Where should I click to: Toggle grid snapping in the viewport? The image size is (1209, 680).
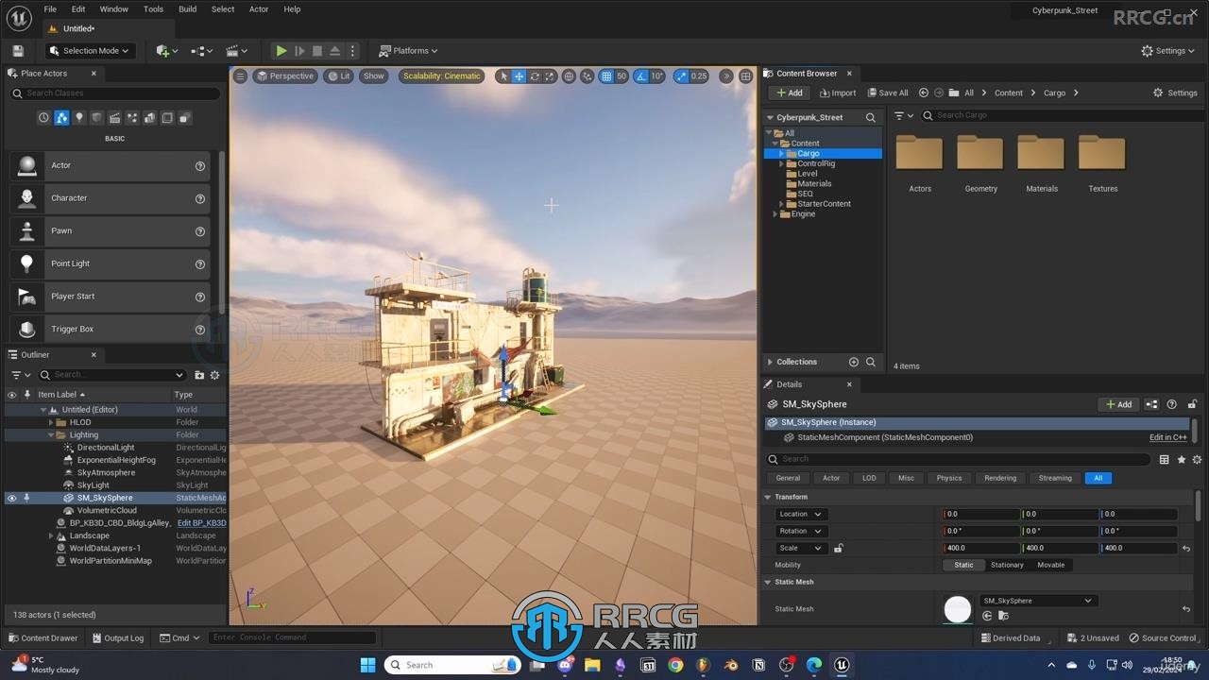coord(606,76)
